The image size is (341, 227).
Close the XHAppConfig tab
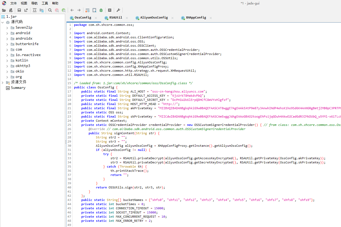pos(211,18)
